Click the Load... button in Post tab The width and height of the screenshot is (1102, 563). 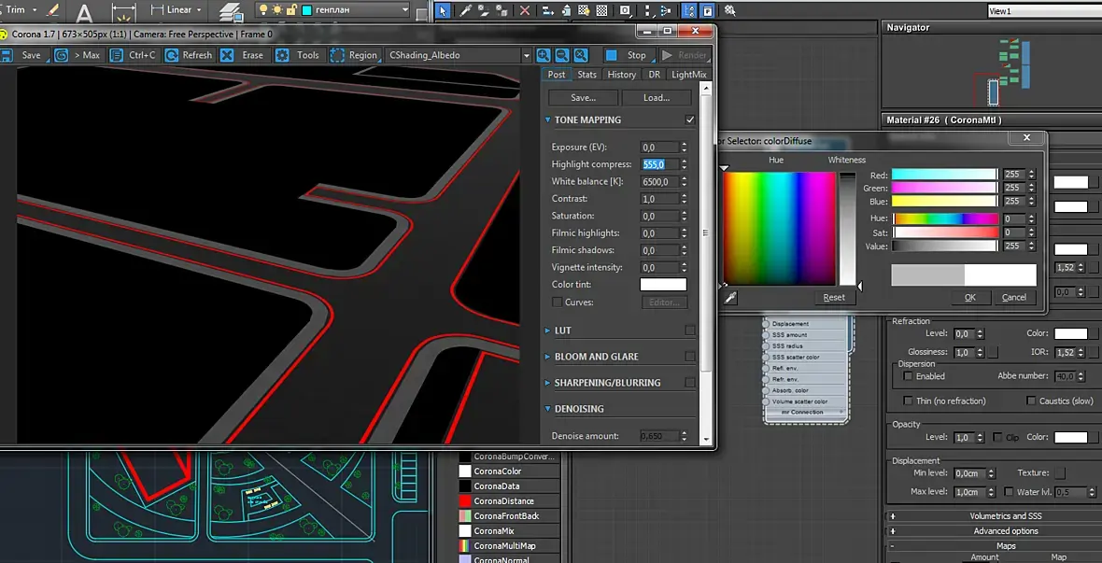click(x=657, y=97)
